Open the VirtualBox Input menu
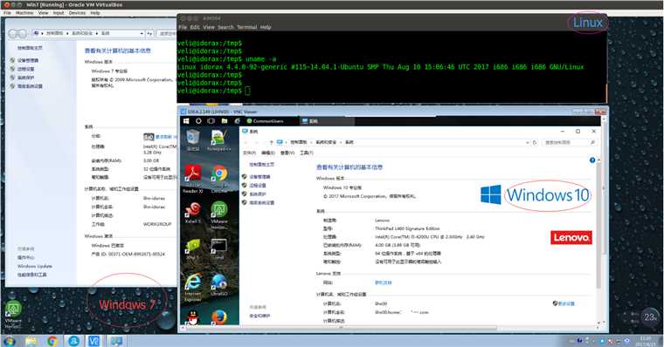Image resolution: width=664 pixels, height=347 pixels. coord(59,13)
